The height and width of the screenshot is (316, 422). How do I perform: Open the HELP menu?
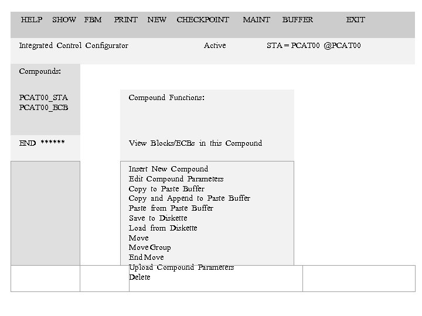pos(32,20)
